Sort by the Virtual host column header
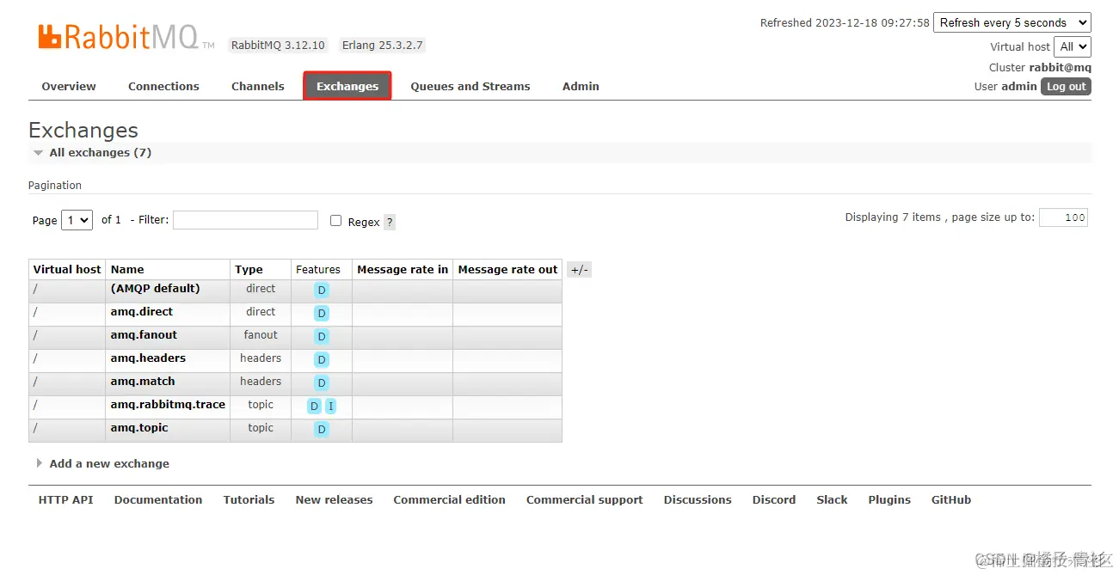The height and width of the screenshot is (575, 1119). coord(67,270)
